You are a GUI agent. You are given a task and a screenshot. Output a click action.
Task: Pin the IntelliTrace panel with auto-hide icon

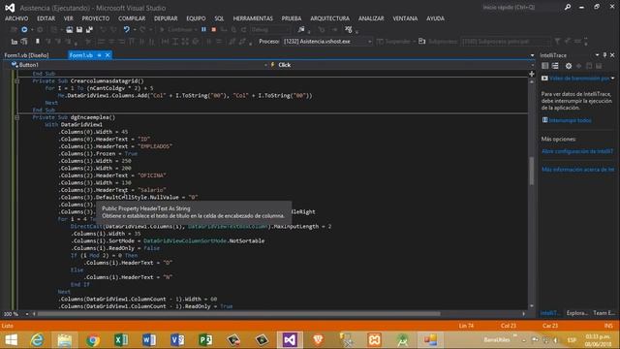coord(604,55)
